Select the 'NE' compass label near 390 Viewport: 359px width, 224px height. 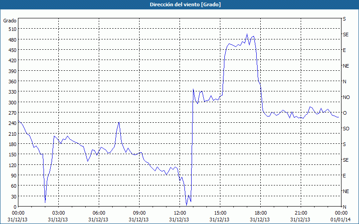[x=346, y=66]
